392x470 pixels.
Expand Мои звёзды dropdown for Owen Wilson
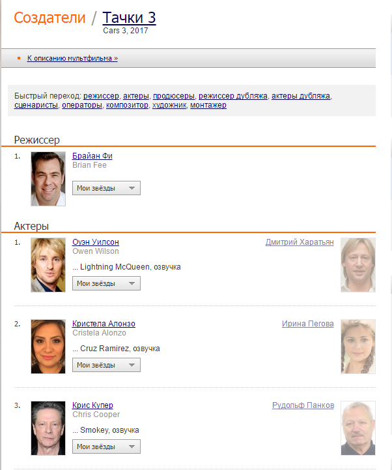(x=106, y=283)
